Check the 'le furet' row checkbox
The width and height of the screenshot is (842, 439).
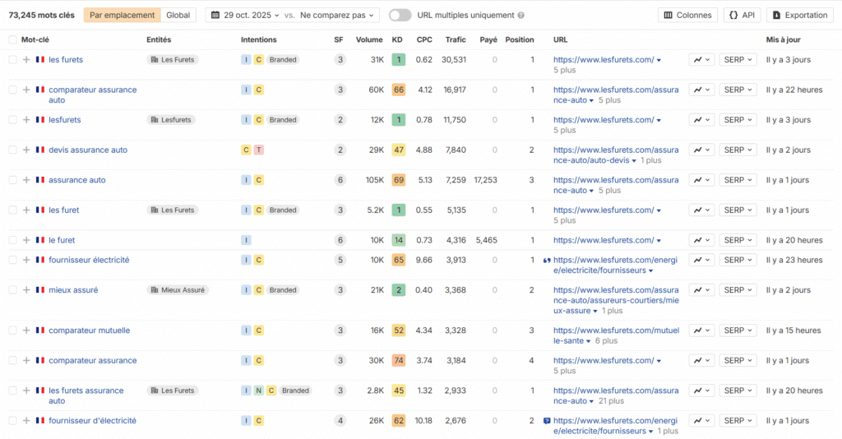pos(12,240)
